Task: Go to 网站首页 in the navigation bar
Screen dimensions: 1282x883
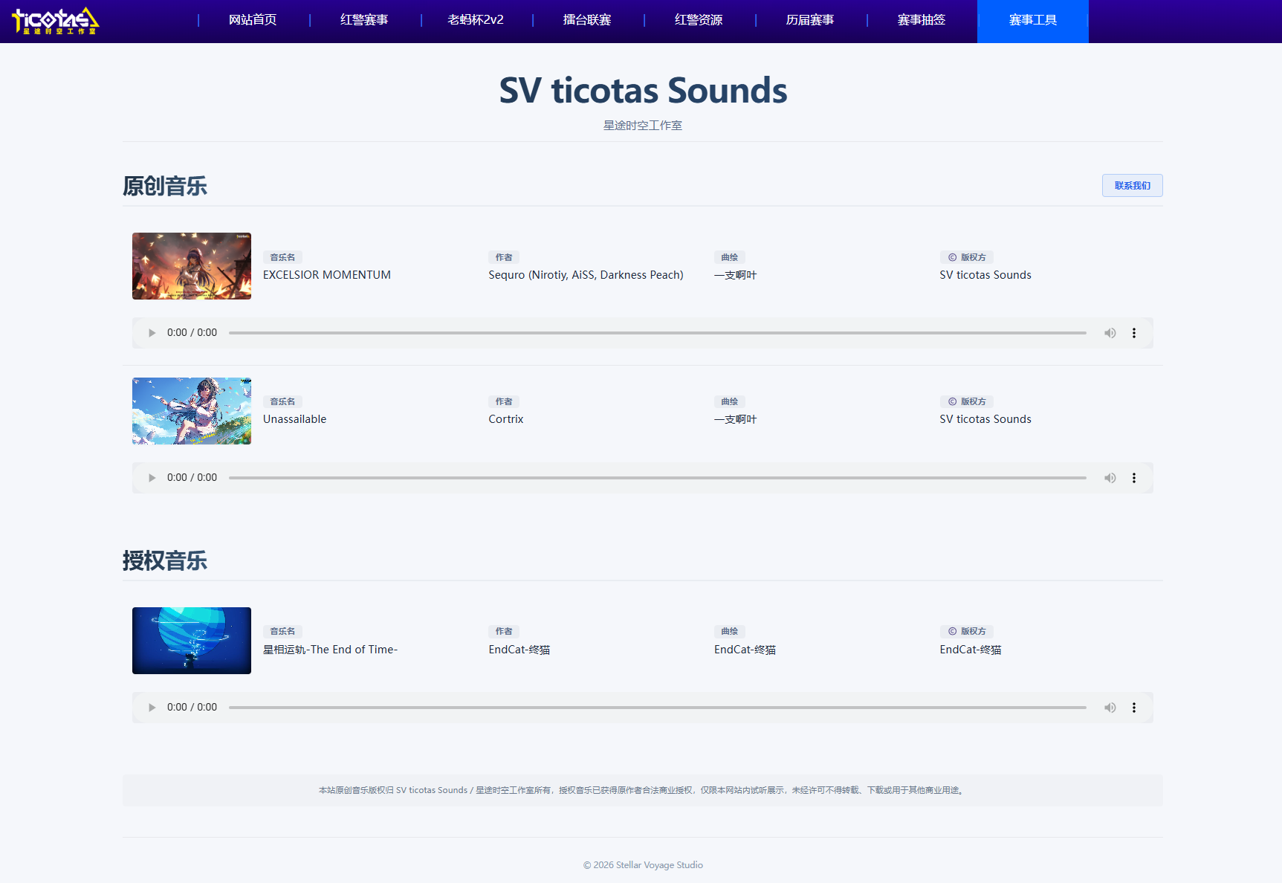Action: (x=253, y=20)
